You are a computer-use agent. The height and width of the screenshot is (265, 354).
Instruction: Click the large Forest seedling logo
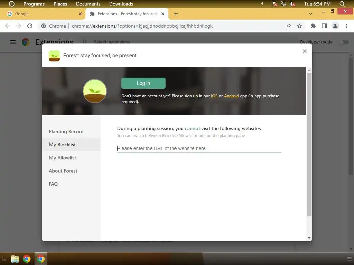coord(95,91)
